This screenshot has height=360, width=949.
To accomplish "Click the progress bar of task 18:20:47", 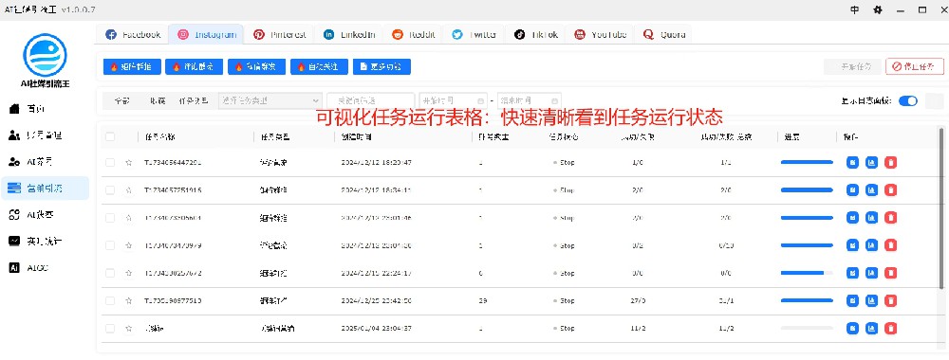I will tap(807, 163).
